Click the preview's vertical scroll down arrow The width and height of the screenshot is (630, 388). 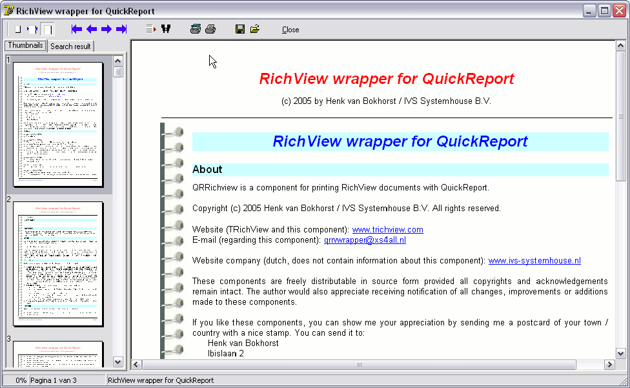[620, 353]
